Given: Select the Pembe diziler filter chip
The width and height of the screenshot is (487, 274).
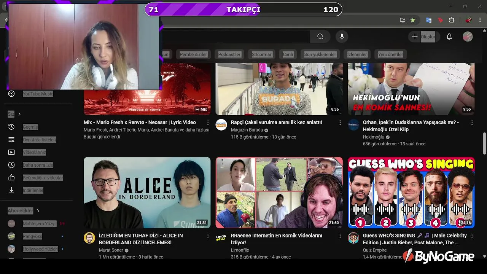Looking at the screenshot, I should coord(193,54).
